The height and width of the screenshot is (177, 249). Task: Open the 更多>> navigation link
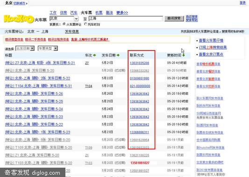[x=122, y=13]
